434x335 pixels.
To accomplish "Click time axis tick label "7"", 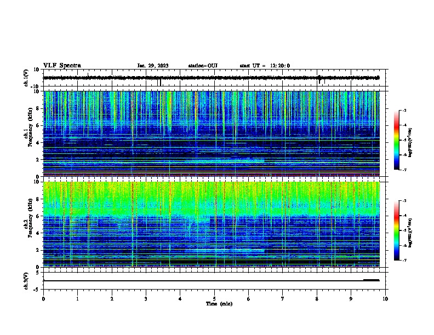I will click(283, 299).
